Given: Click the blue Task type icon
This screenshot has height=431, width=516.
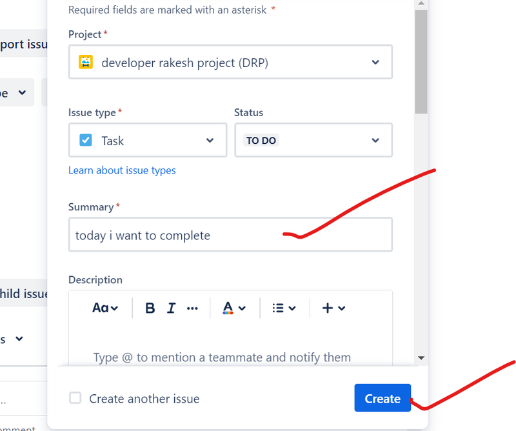Looking at the screenshot, I should tap(86, 140).
